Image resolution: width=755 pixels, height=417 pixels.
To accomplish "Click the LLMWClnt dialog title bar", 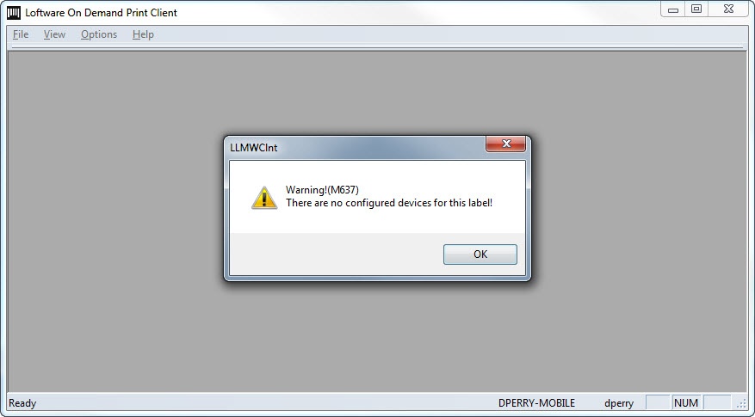I will 356,148.
